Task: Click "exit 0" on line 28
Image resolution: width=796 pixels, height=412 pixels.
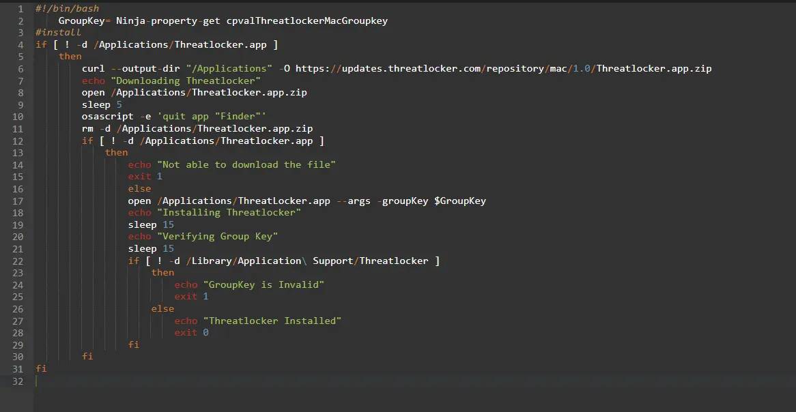Action: [x=191, y=333]
